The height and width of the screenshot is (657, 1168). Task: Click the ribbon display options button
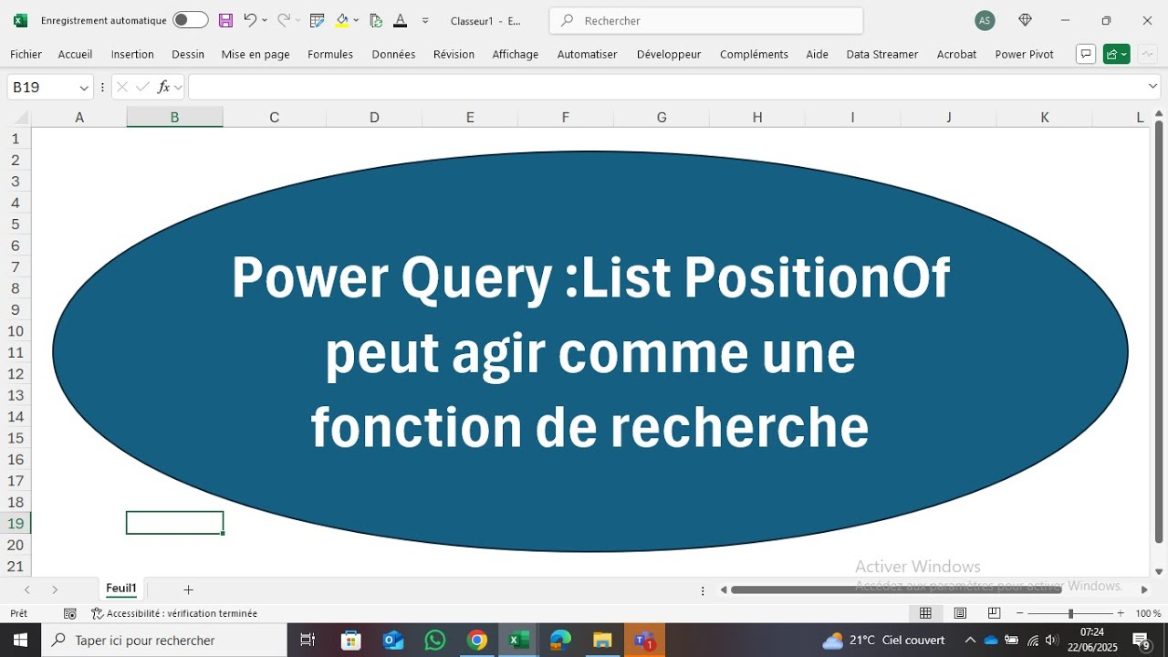click(1147, 54)
